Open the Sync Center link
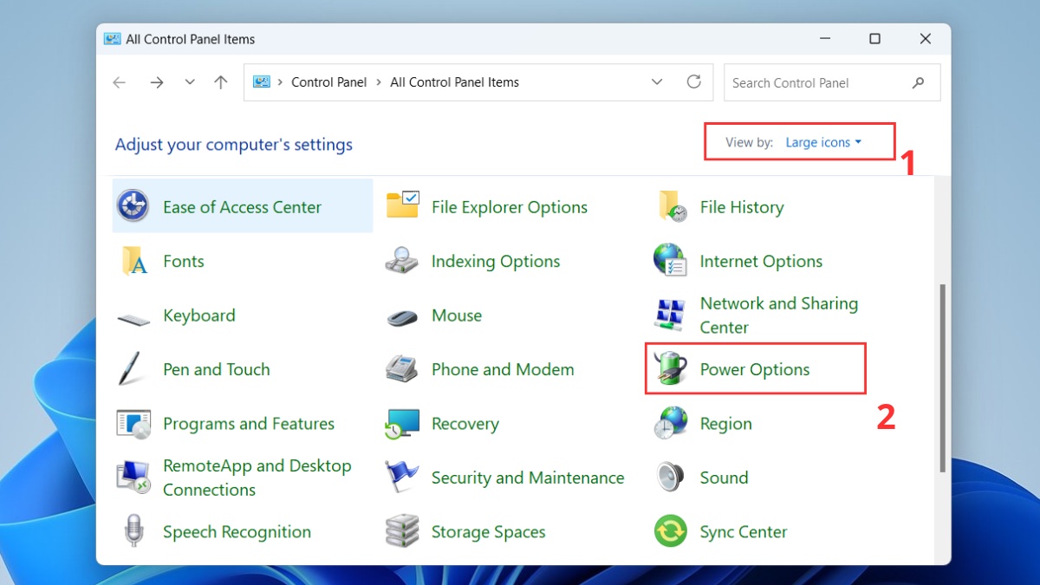The height and width of the screenshot is (585, 1040). click(744, 532)
